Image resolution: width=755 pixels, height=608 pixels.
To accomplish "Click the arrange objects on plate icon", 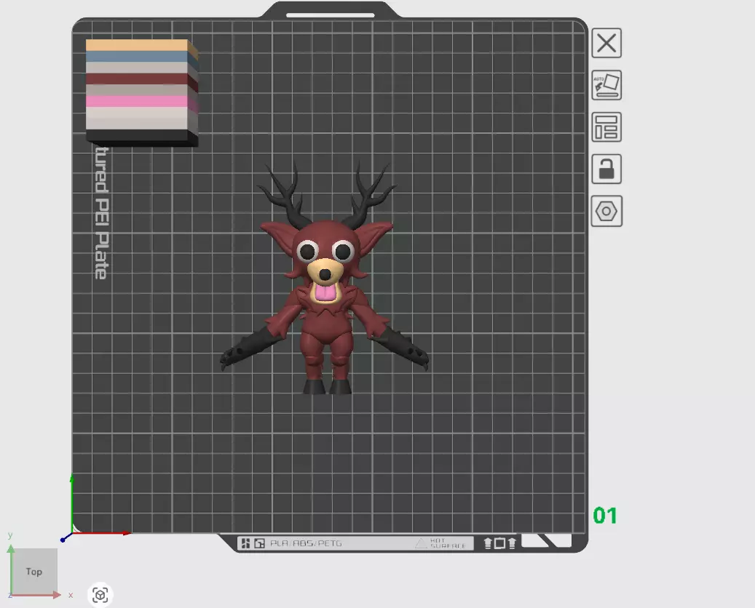I will [606, 127].
